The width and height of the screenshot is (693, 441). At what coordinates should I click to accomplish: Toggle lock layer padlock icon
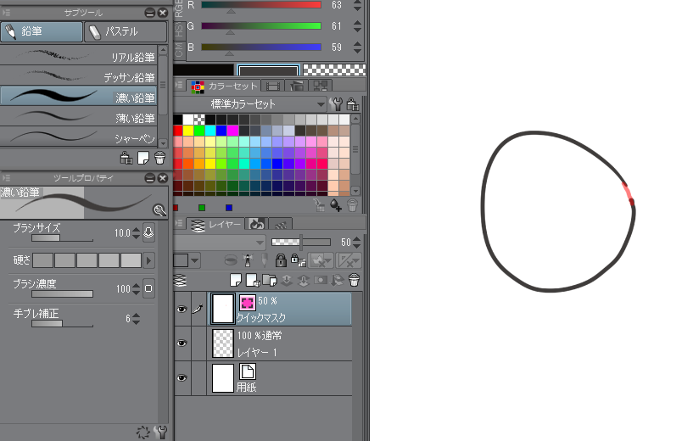point(281,260)
